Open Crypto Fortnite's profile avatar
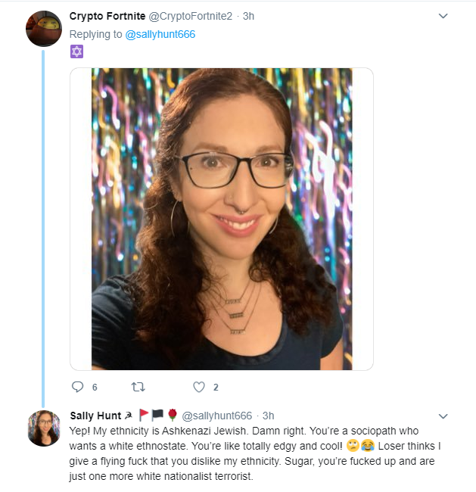 [x=44, y=29]
